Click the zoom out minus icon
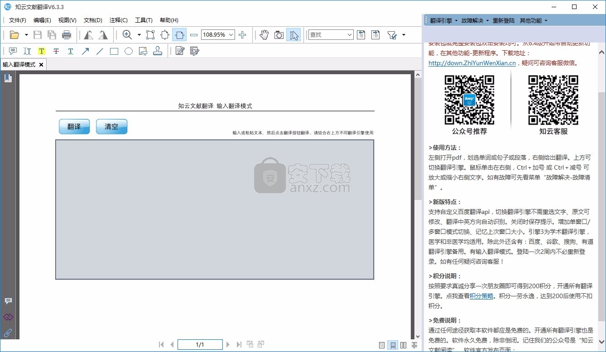 [194, 35]
